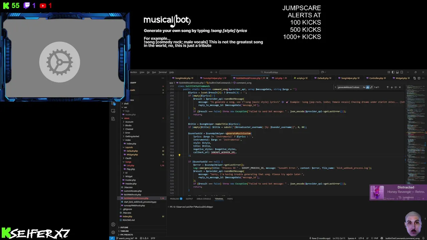Click the YouTube viewer icon in overlay
This screenshot has height=240, width=427.
pos(43,6)
